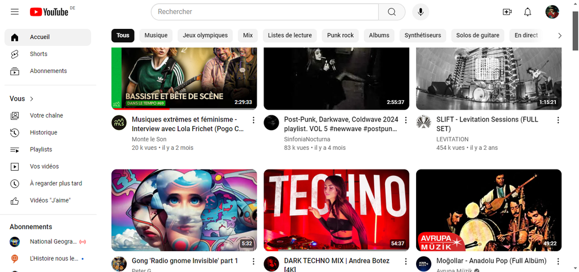This screenshot has height=272, width=579.
Task: Open options for Musiques extrêmes et féminisme video
Action: coord(253,120)
